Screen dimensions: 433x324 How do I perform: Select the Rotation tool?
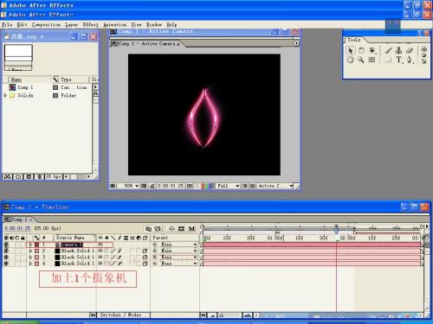361,51
